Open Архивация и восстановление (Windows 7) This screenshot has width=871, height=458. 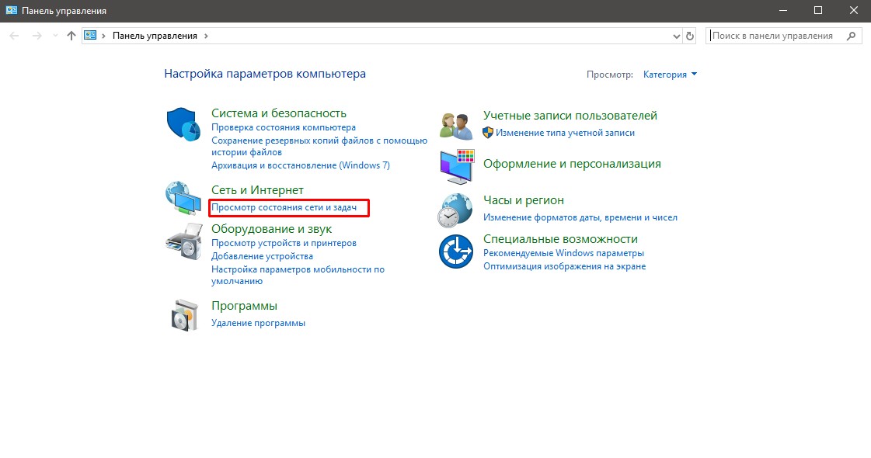(x=301, y=165)
